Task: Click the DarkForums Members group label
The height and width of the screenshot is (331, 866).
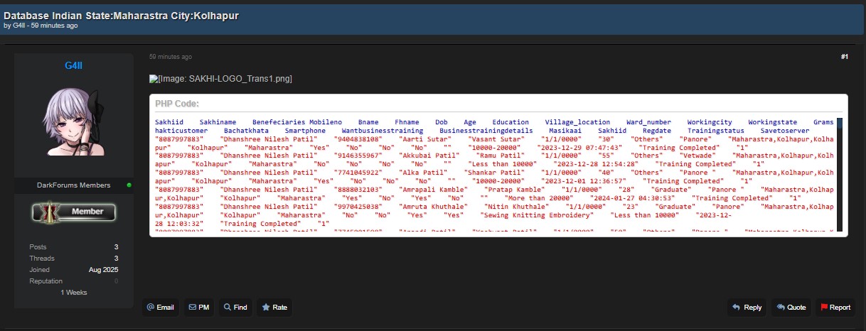Action: [74, 185]
